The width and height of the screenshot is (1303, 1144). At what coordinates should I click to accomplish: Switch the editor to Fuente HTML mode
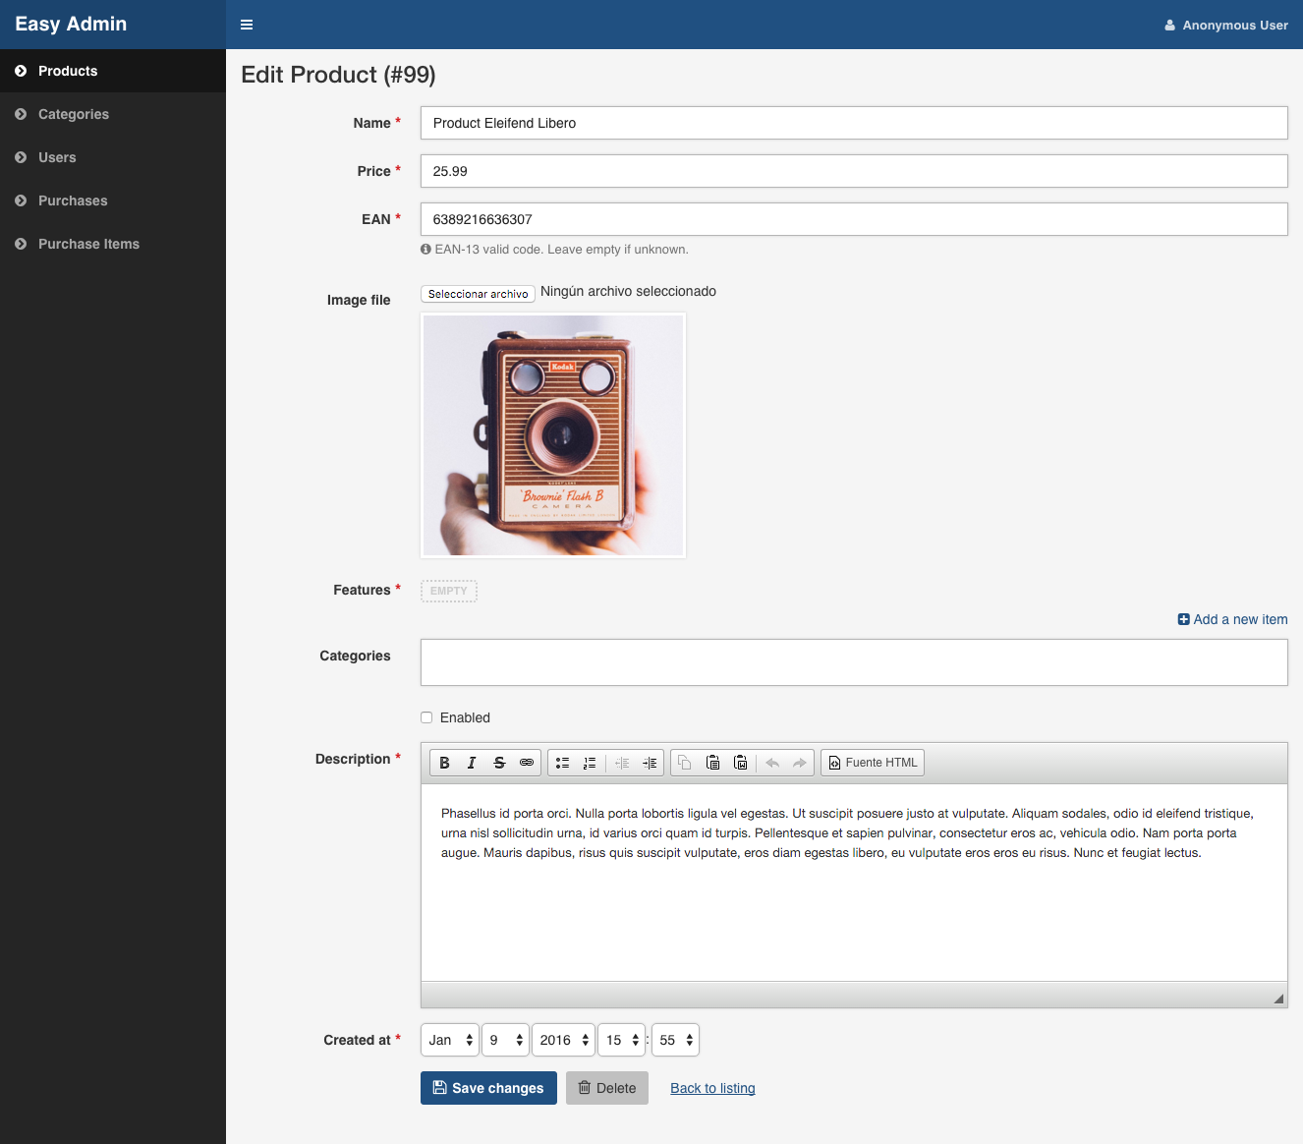pos(873,763)
